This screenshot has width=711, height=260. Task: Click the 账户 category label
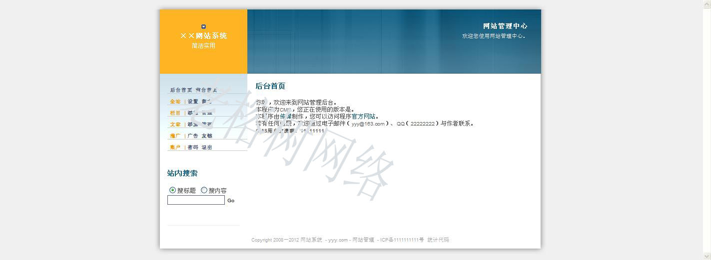[175, 147]
